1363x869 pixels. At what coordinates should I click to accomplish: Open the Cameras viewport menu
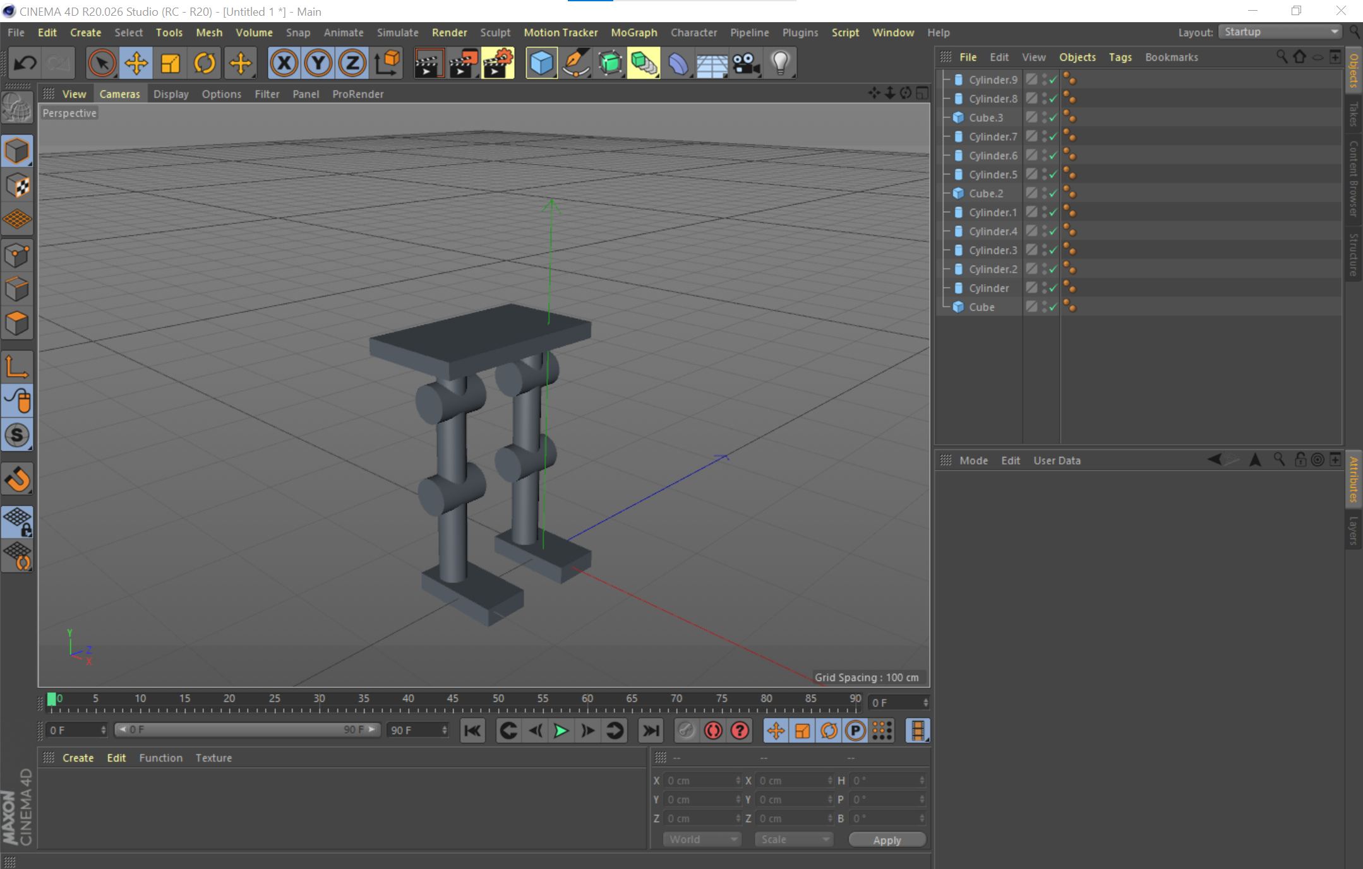[119, 94]
